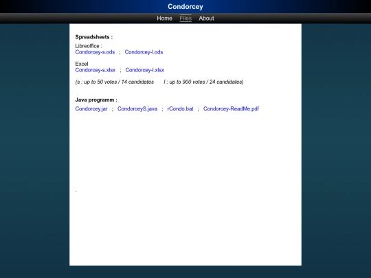Click the Condorcey site title
371x278 pixels.
click(x=185, y=6)
